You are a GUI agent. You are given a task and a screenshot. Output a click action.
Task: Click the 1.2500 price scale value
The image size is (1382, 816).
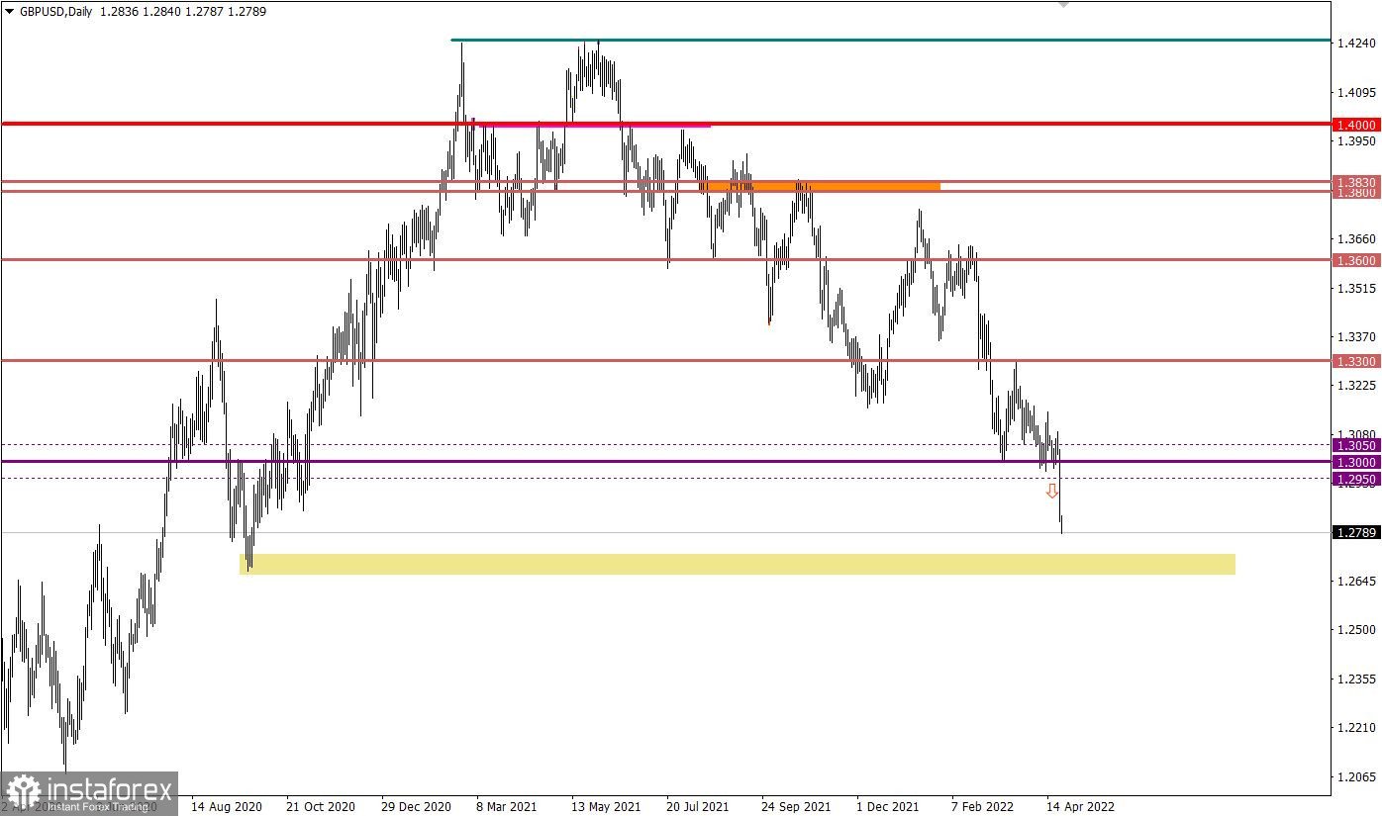[x=1356, y=630]
